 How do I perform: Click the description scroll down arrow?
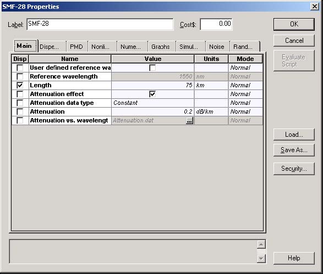[x=261, y=259]
